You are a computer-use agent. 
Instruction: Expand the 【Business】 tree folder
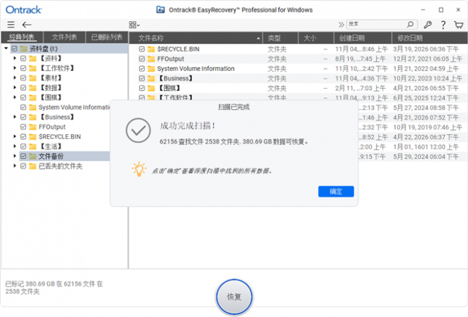point(14,117)
